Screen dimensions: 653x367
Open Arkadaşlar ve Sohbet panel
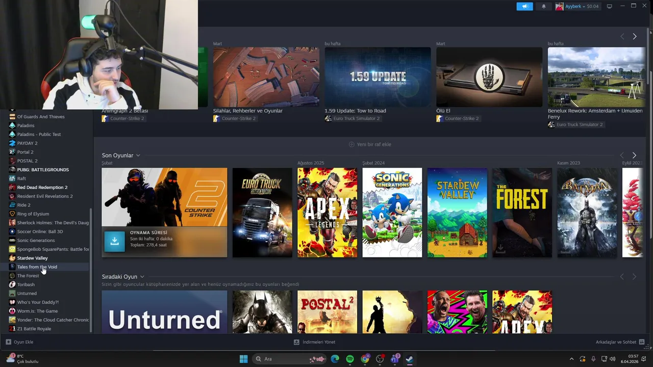[x=616, y=342]
